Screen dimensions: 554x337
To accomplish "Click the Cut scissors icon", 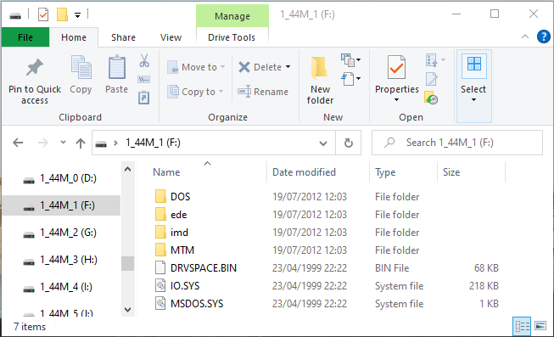I will point(143,60).
